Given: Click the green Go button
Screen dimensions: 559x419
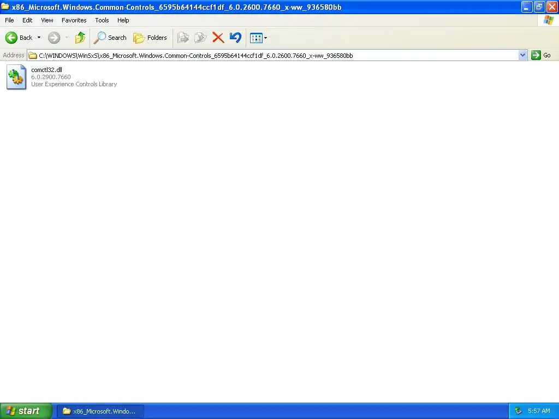Looking at the screenshot, I should pos(541,55).
